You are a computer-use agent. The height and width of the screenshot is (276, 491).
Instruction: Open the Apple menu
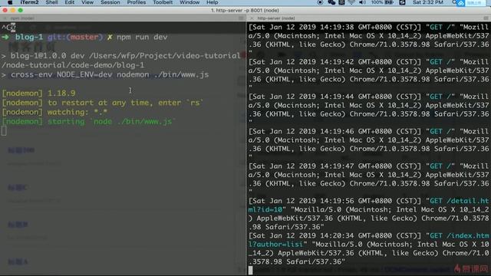pos(10,2)
